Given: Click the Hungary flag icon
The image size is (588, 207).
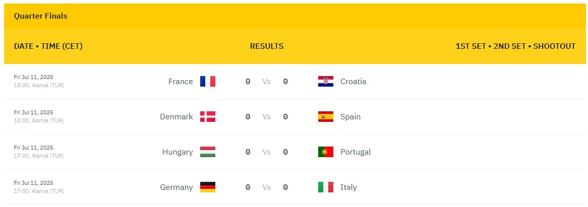Looking at the screenshot, I should [207, 152].
